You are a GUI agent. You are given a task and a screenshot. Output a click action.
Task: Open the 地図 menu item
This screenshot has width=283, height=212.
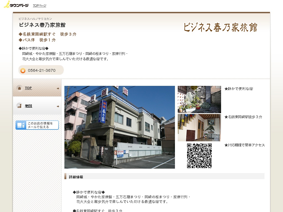(28, 106)
